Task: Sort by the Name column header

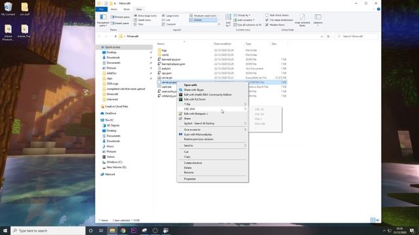Action: point(161,44)
